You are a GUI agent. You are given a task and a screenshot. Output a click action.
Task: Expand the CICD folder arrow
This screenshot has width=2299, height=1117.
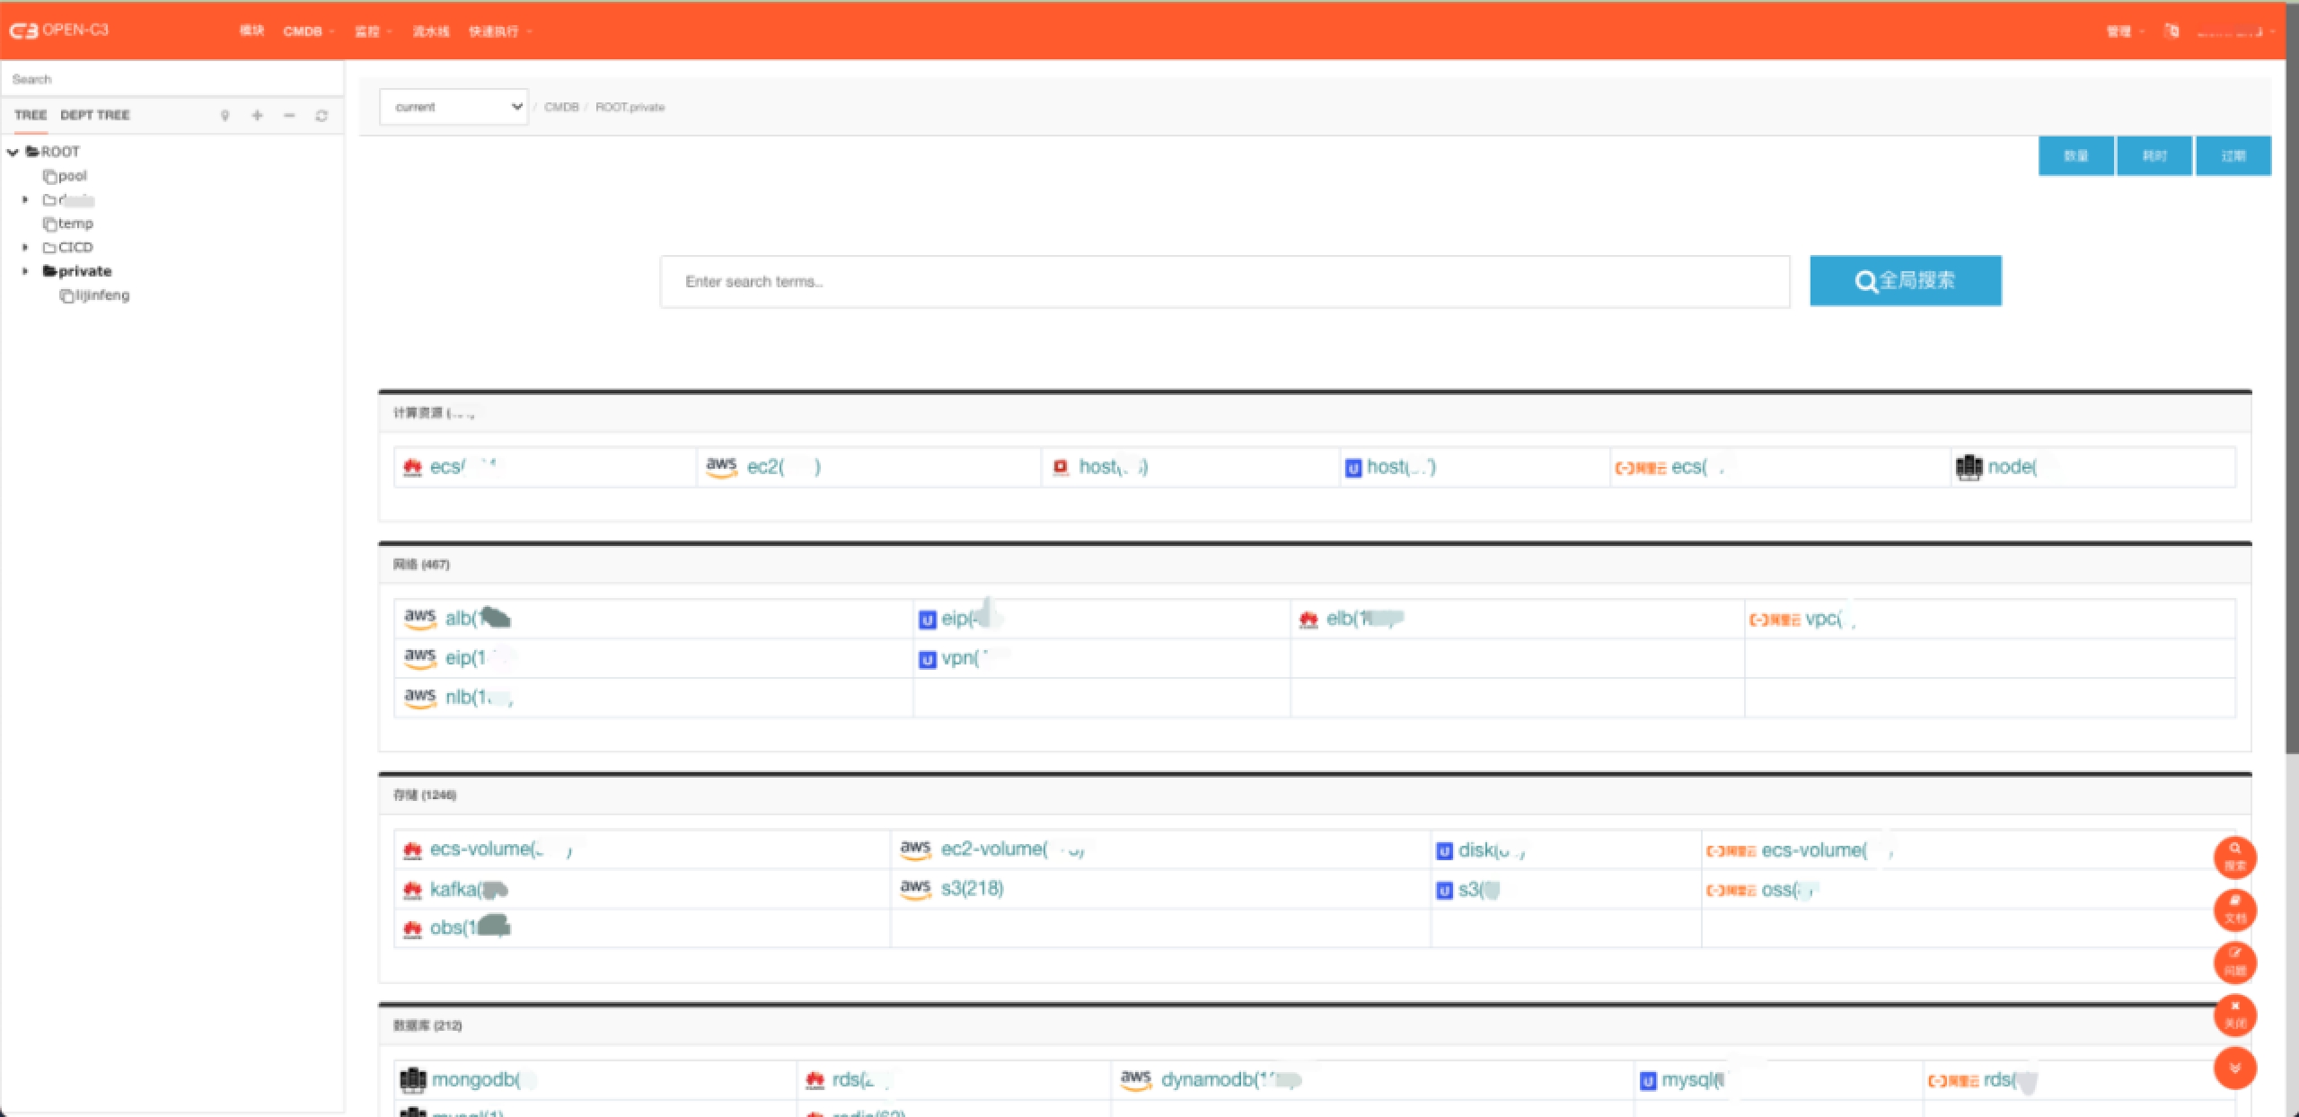pyautogui.click(x=25, y=247)
